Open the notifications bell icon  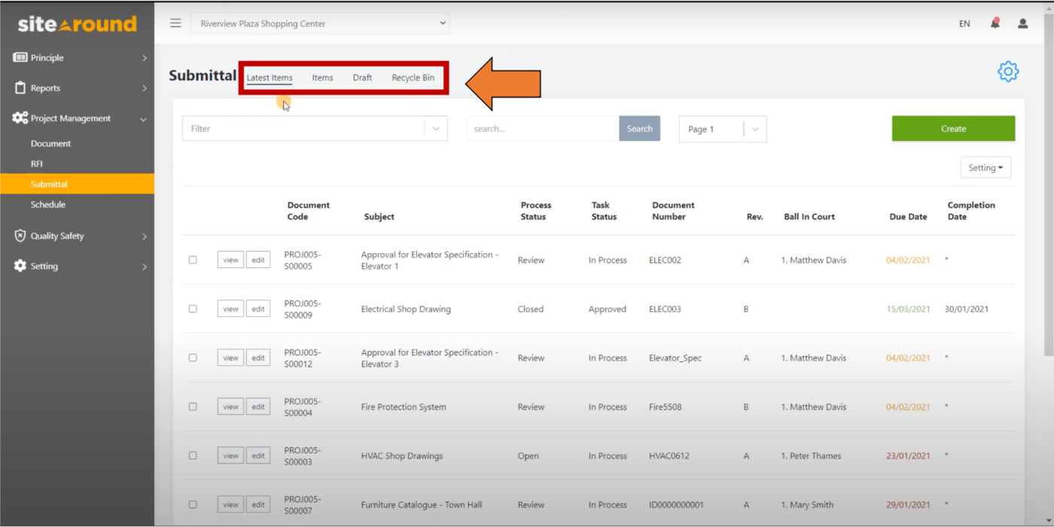pyautogui.click(x=995, y=23)
